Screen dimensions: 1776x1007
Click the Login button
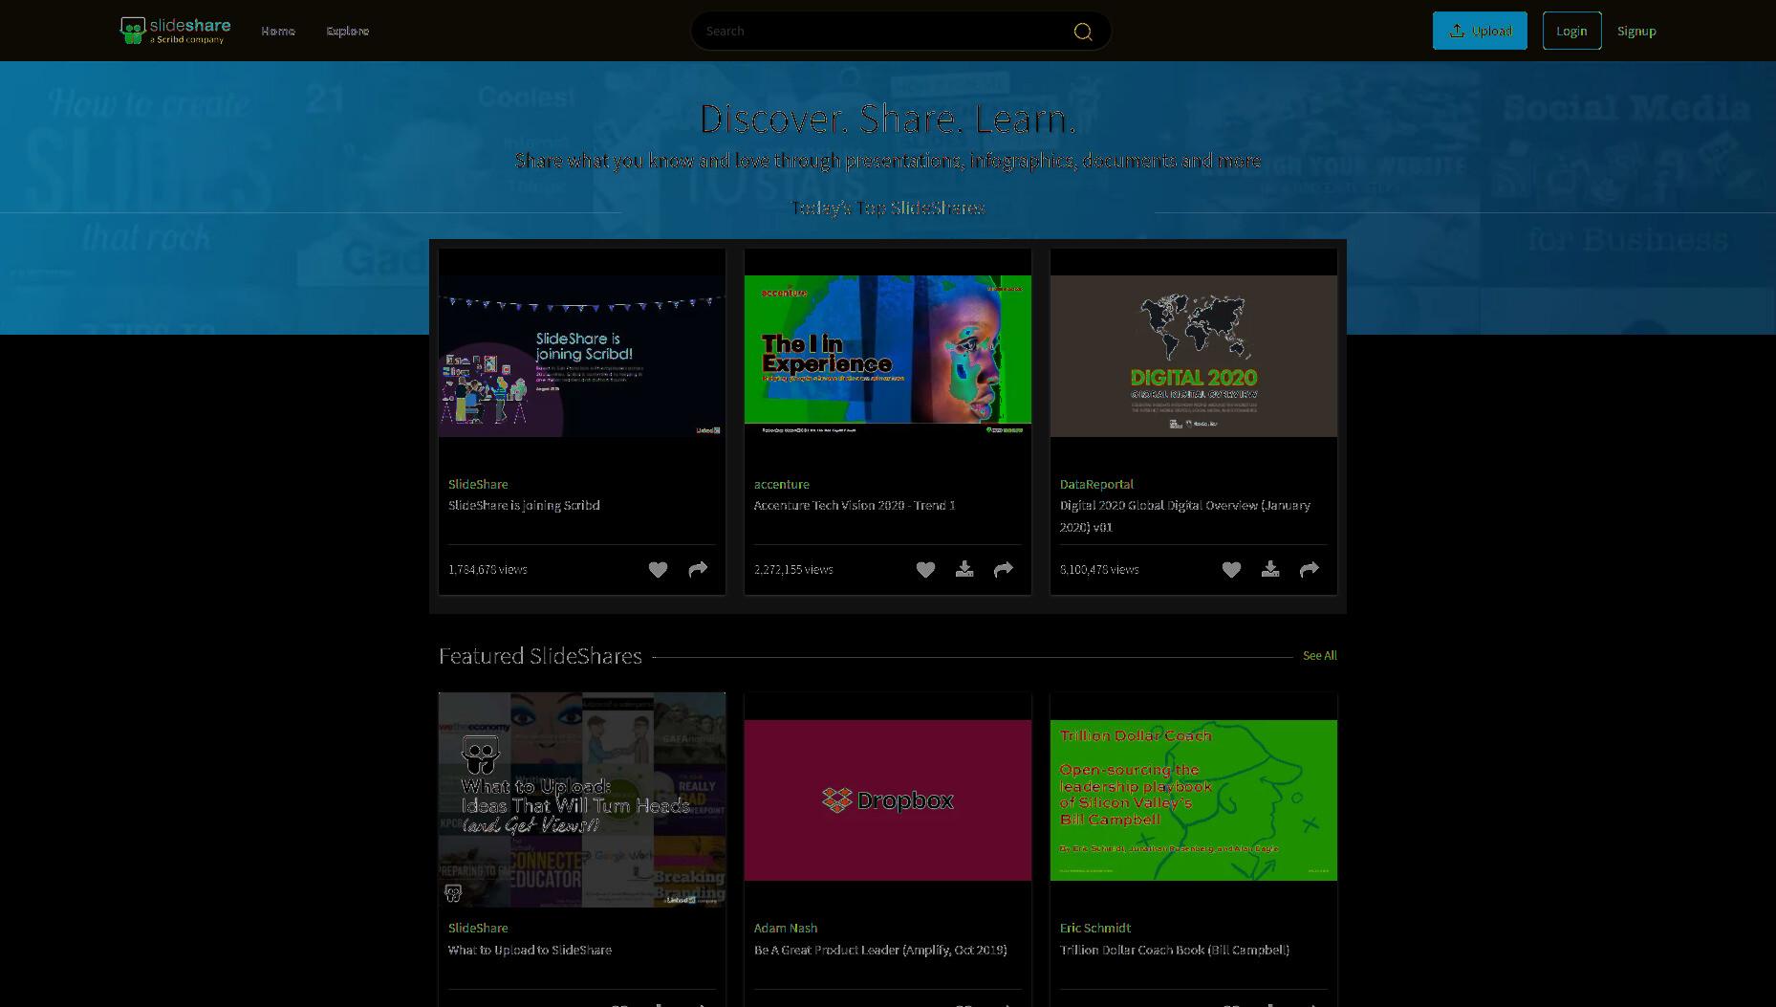click(1571, 31)
